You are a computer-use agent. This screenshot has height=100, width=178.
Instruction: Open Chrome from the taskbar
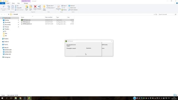20,98
